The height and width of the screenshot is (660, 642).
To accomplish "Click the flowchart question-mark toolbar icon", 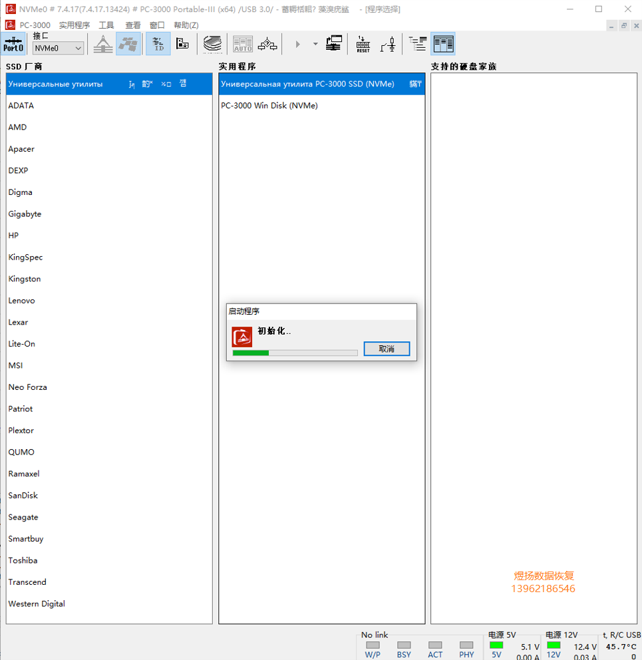I will coord(267,44).
